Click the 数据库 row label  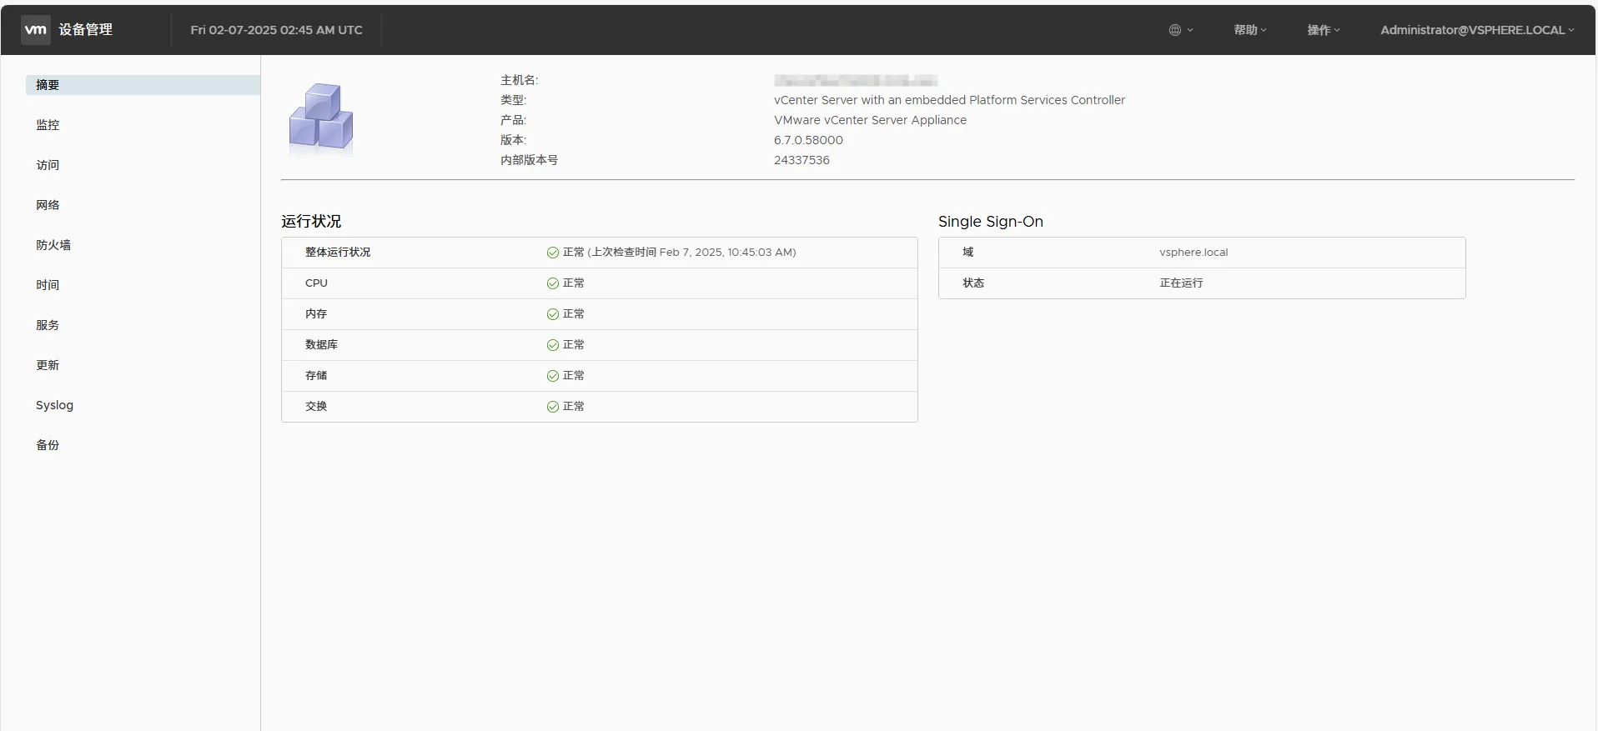coord(321,345)
